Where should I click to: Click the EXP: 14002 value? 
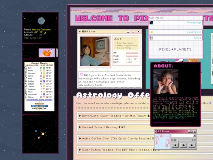coord(129,62)
